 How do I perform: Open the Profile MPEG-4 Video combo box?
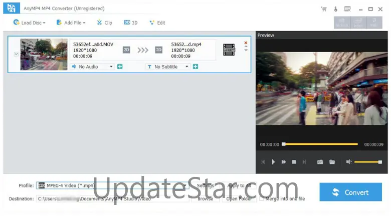pyautogui.click(x=112, y=185)
